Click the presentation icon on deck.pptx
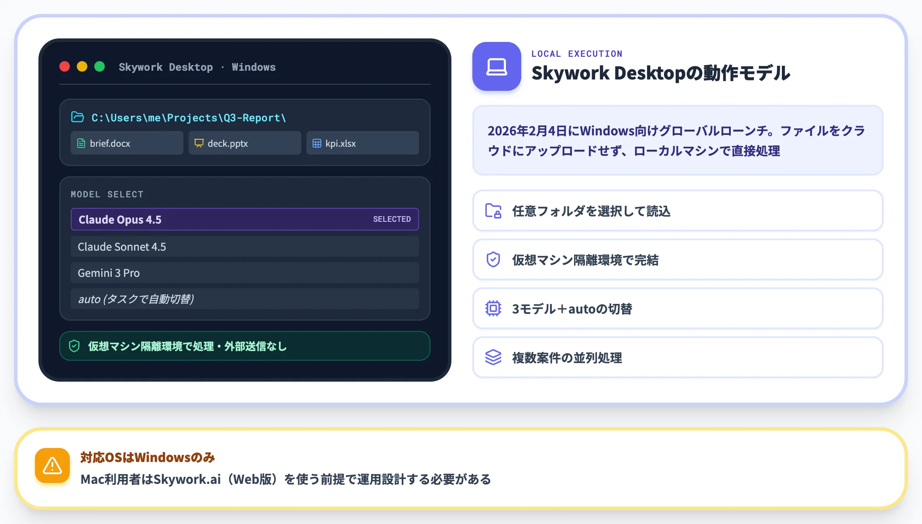 (199, 143)
